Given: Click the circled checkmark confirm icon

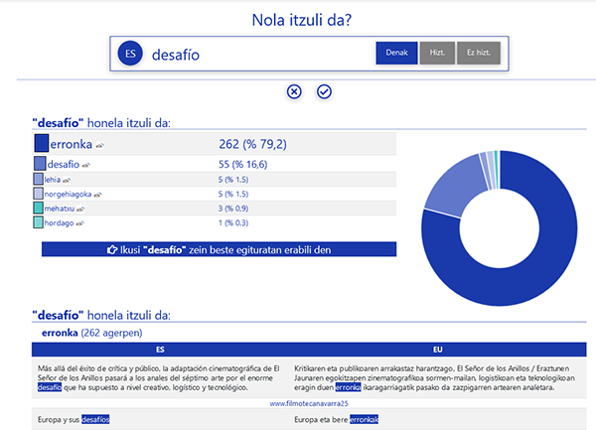Looking at the screenshot, I should tap(324, 91).
